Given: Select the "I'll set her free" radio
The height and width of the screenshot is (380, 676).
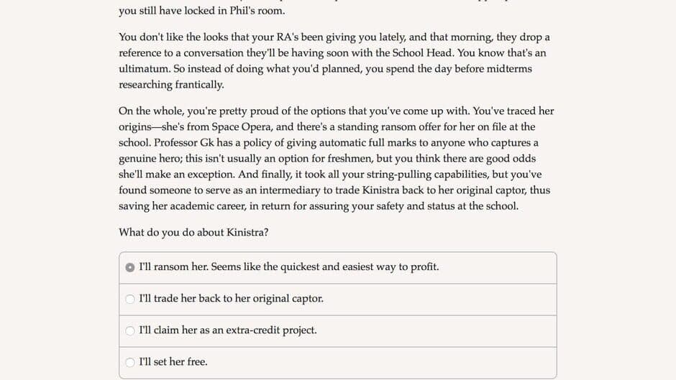Looking at the screenshot, I should [x=129, y=362].
